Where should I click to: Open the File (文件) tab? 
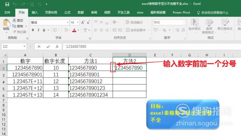(7, 13)
